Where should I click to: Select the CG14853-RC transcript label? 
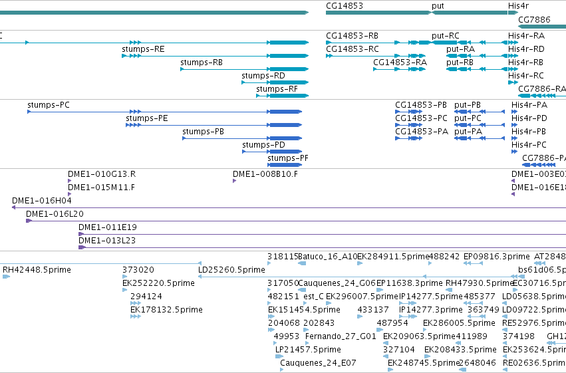pyautogui.click(x=353, y=49)
